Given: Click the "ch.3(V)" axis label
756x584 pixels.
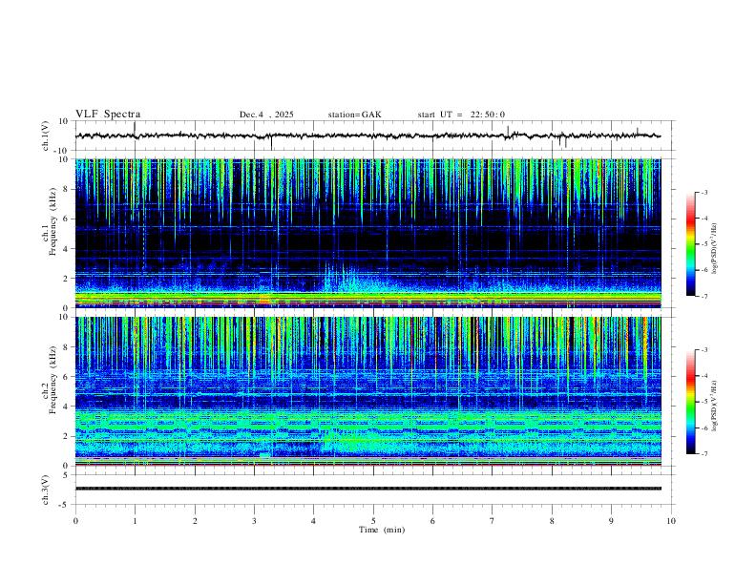Looking at the screenshot, I should click(46, 490).
